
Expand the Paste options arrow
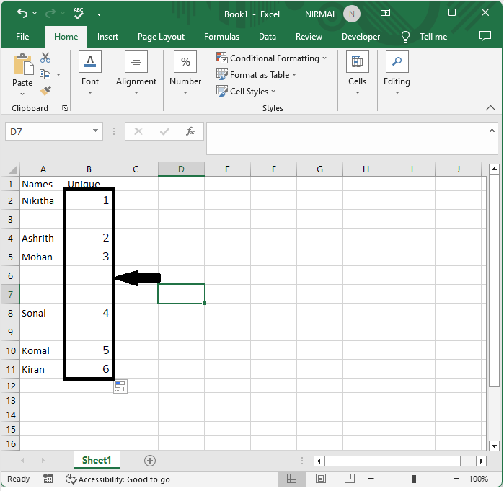(22, 94)
